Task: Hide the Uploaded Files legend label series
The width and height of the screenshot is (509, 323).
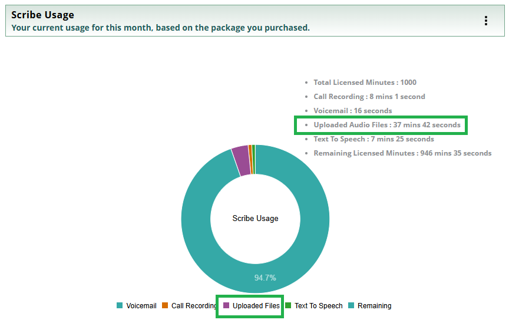Action: tap(256, 306)
